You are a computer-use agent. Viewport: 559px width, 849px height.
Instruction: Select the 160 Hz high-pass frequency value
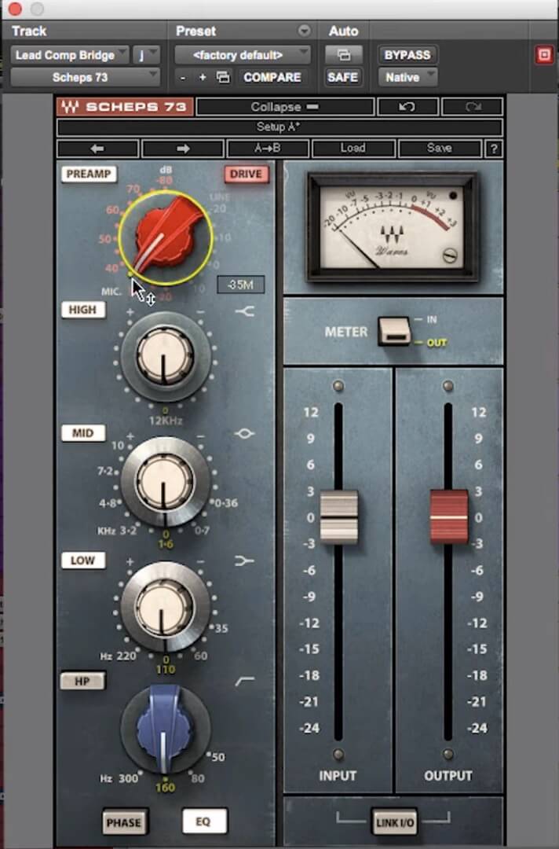[x=165, y=788]
